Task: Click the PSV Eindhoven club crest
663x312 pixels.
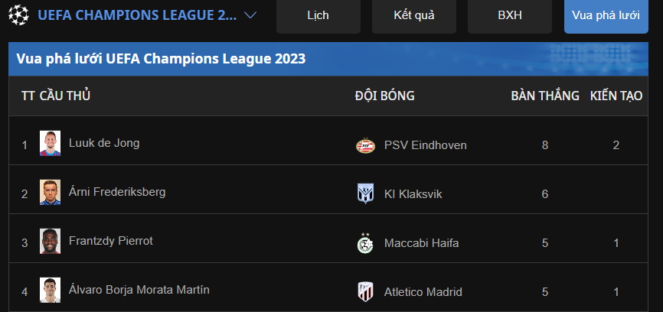Action: (366, 145)
